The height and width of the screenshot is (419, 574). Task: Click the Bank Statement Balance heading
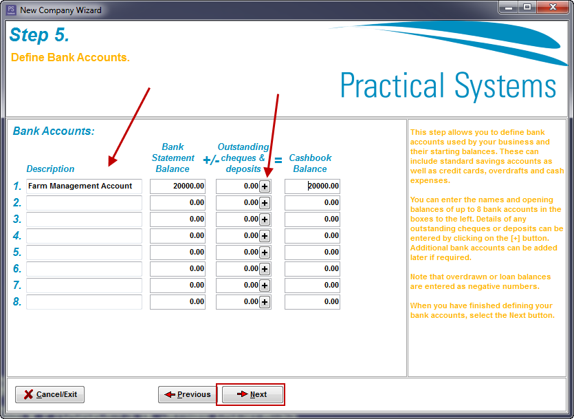(x=173, y=158)
